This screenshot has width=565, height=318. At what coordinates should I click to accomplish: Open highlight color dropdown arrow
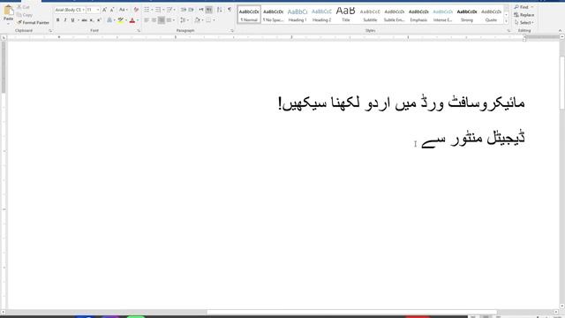click(x=125, y=20)
